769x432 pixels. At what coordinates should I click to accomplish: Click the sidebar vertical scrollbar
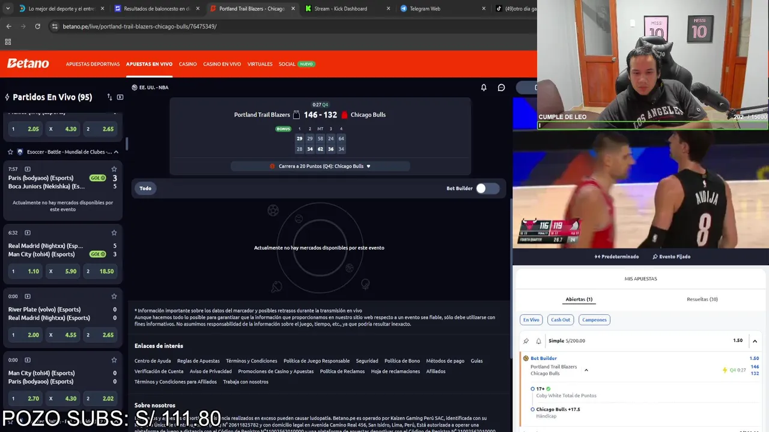126,143
